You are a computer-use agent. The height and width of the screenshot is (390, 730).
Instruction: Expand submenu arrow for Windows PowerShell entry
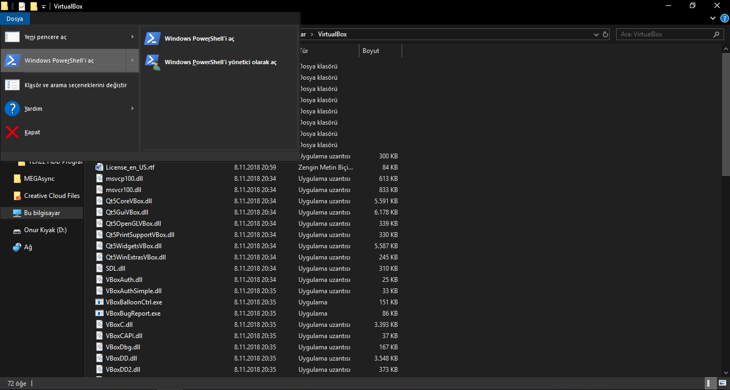pos(132,60)
